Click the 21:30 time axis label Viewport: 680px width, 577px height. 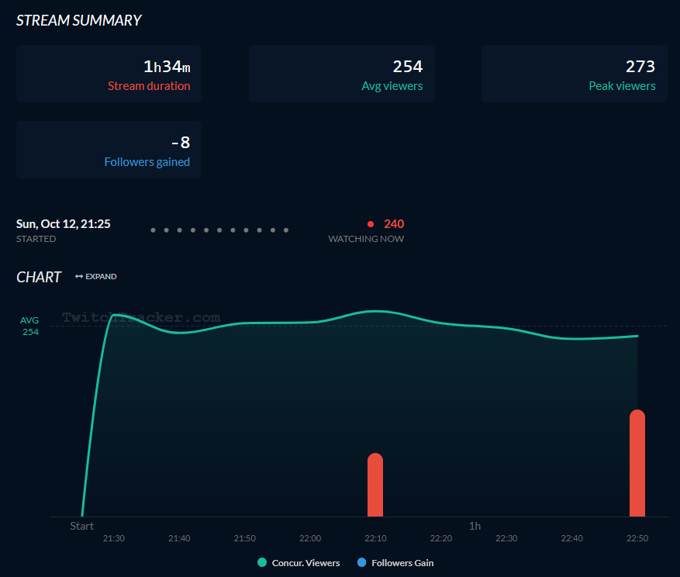point(114,538)
